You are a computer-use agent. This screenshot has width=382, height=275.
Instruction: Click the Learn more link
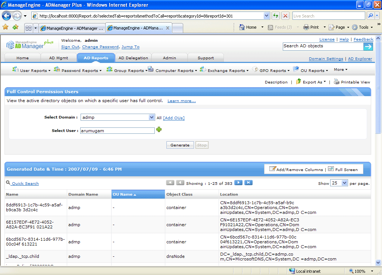pos(182,101)
